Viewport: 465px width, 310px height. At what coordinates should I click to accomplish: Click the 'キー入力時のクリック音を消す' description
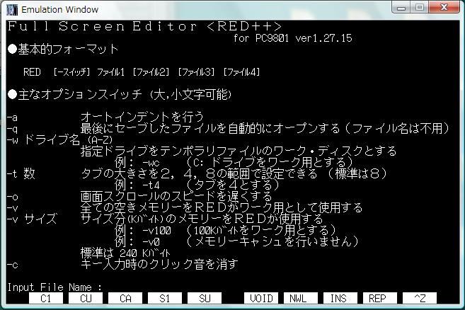click(x=159, y=264)
